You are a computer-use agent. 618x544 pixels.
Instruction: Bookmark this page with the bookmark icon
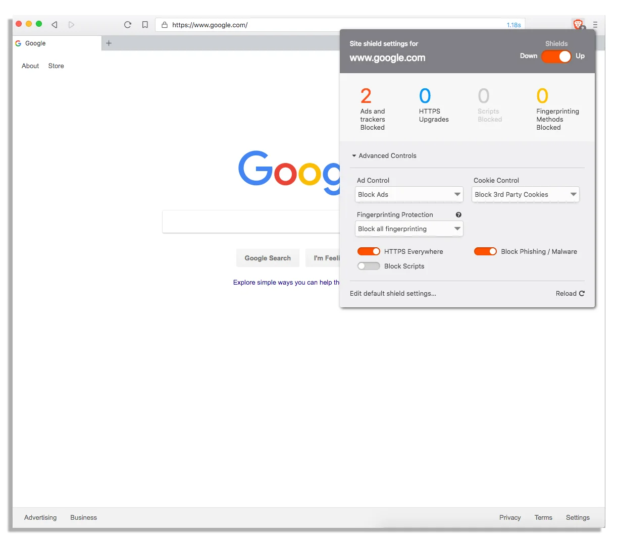click(x=145, y=25)
